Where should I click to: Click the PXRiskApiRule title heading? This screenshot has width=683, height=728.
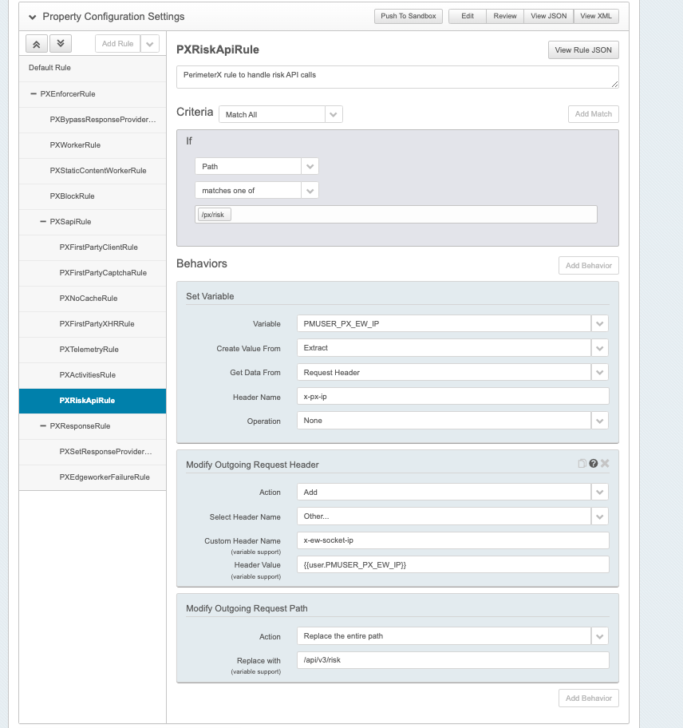pos(218,49)
